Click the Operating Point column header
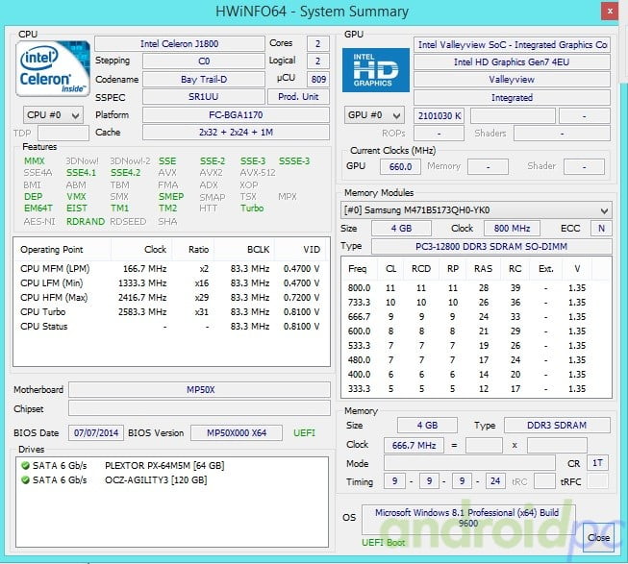Viewport: 628px width, 564px height. click(x=63, y=250)
